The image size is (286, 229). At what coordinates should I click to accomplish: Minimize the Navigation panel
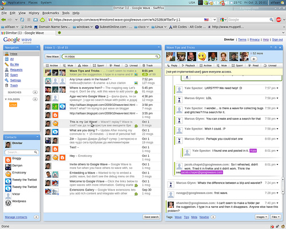pyautogui.click(x=37, y=47)
